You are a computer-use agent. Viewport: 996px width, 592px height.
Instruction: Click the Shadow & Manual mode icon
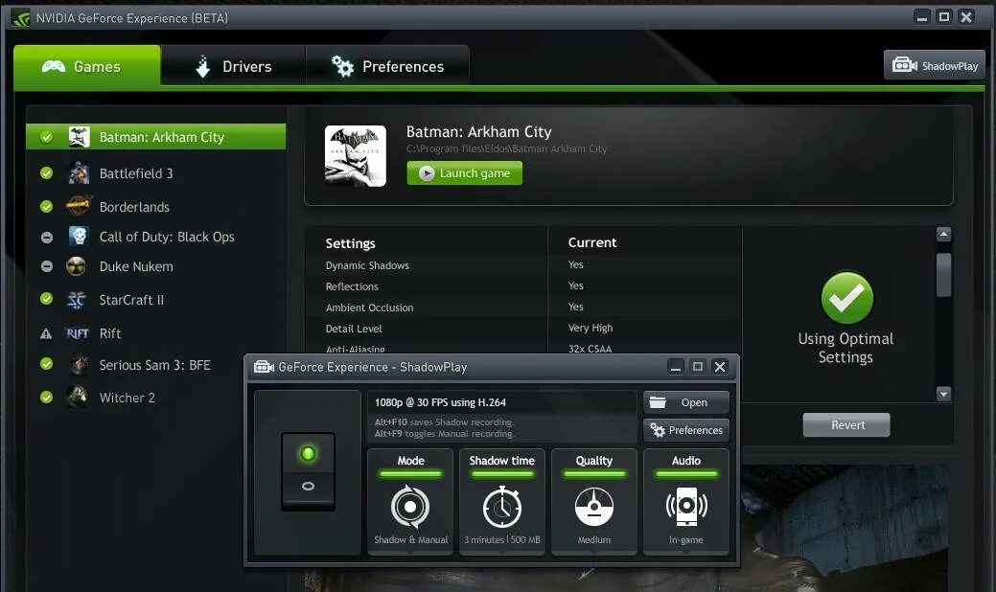click(410, 507)
